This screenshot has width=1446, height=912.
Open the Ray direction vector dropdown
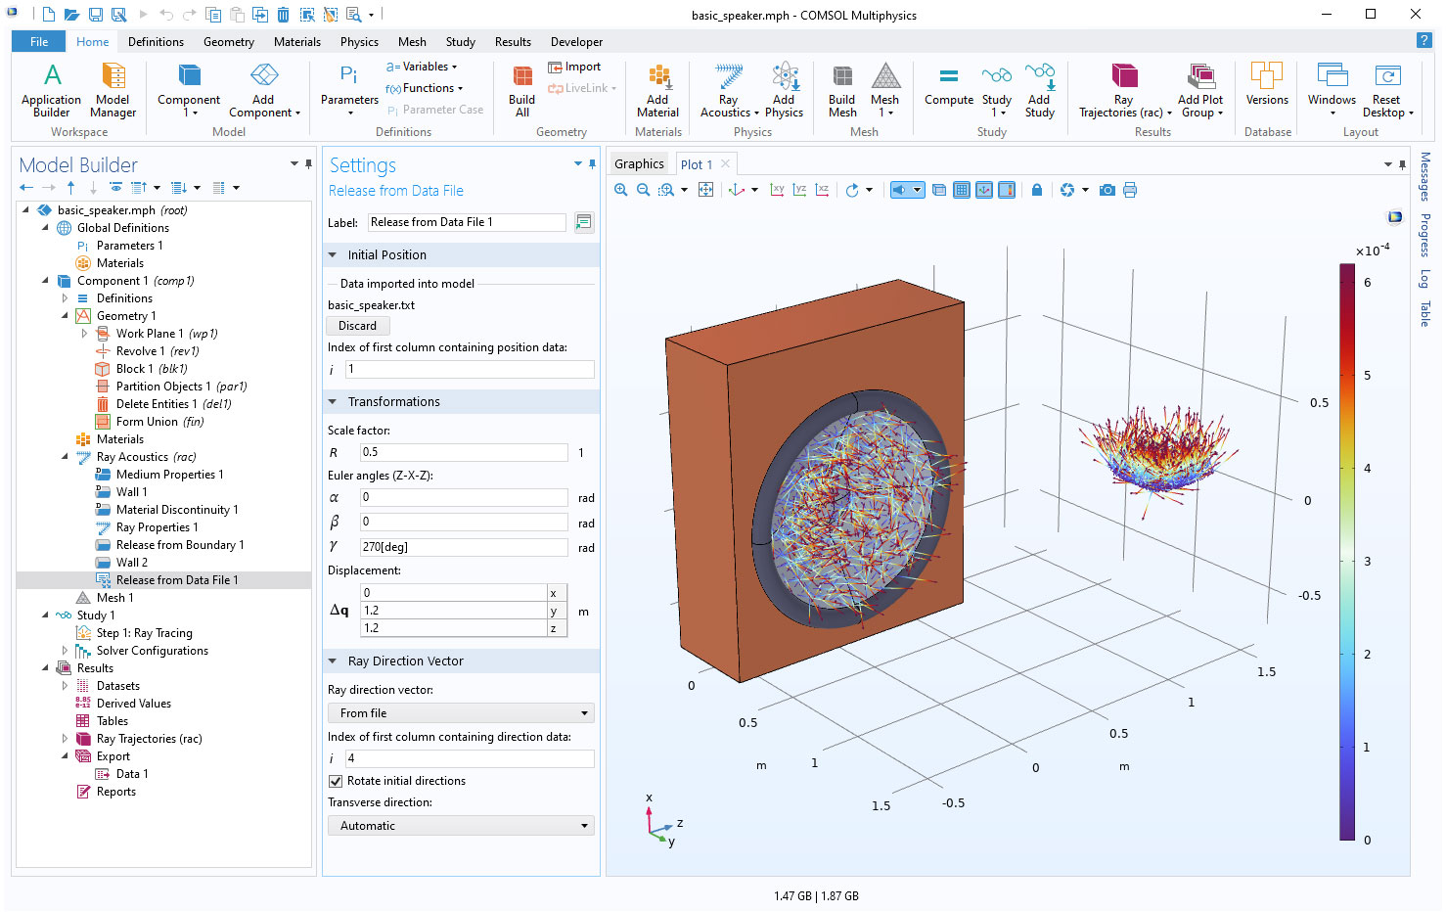461,713
